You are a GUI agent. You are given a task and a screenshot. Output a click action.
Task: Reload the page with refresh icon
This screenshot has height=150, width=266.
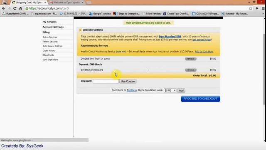coord(15,8)
